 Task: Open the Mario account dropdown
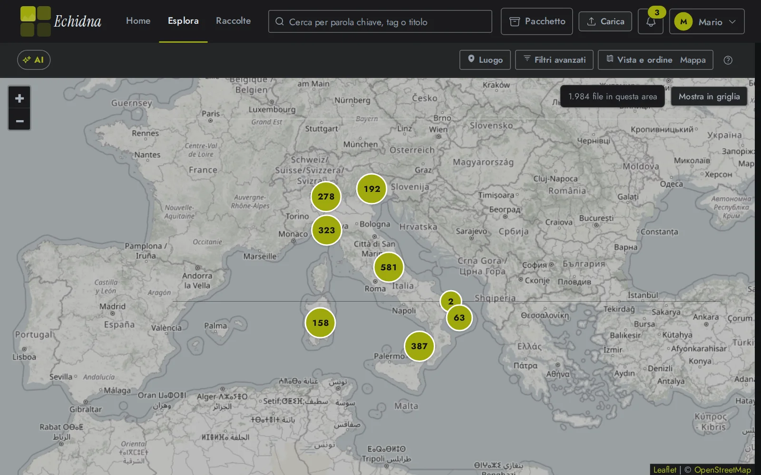click(x=707, y=22)
